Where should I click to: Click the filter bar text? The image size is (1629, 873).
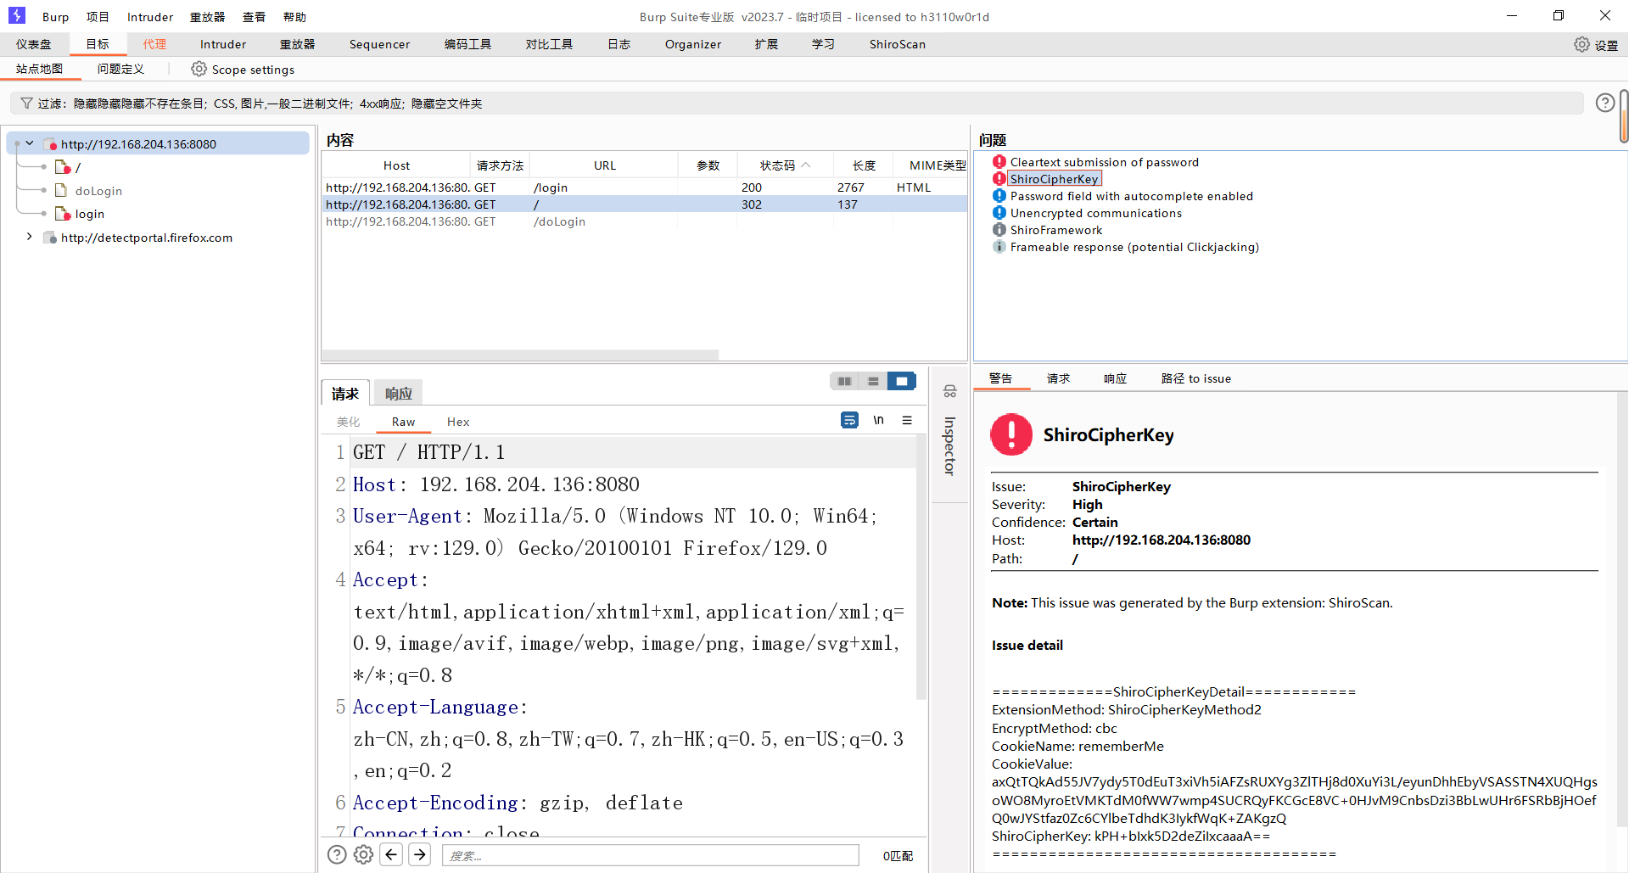click(x=260, y=104)
